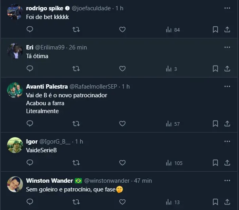View analytics showing 84 views
Viewport: 239px width, 210px height.
(173, 30)
